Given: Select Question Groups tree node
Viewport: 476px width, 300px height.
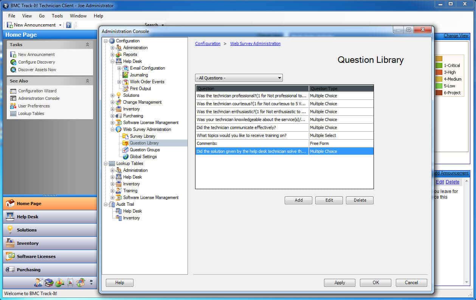Looking at the screenshot, I should tap(145, 150).
